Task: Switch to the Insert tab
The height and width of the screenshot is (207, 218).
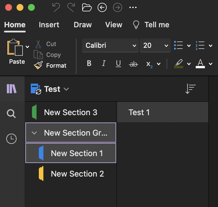Action: pos(49,25)
